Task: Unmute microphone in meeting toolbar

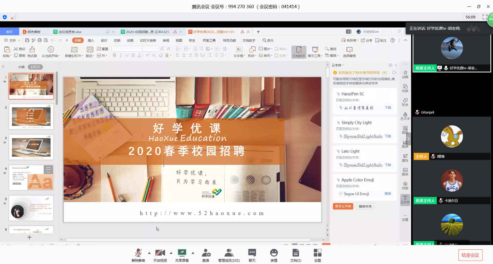Action: coord(138,253)
